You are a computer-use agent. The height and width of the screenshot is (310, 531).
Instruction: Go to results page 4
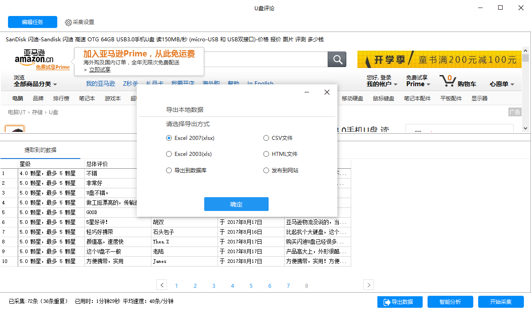coord(232,286)
